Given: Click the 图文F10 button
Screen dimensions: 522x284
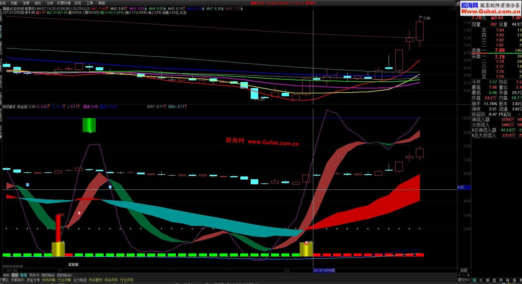Looking at the screenshot, I should tap(464, 280).
